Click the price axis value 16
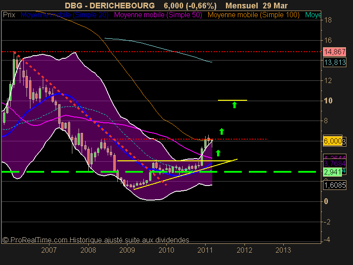This screenshot has height=265, width=353. (328, 40)
